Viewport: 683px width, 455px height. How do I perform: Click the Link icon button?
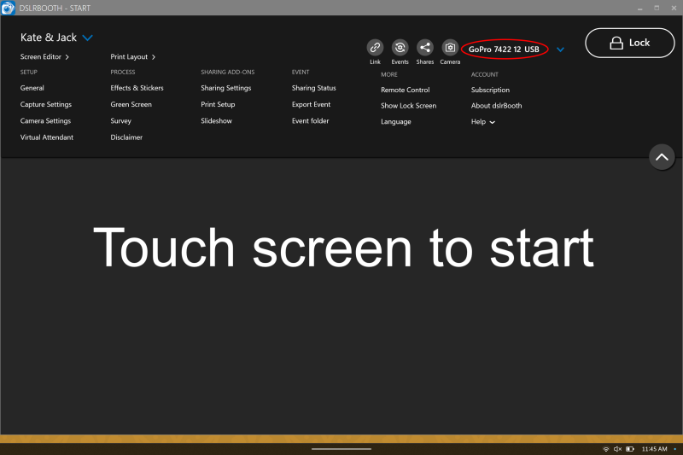tap(375, 48)
